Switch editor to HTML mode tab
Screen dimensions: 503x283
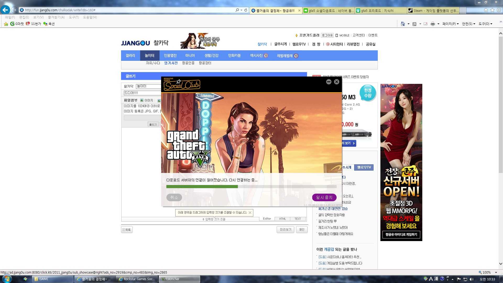282,219
